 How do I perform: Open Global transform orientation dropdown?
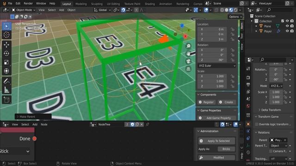[x=102, y=10]
